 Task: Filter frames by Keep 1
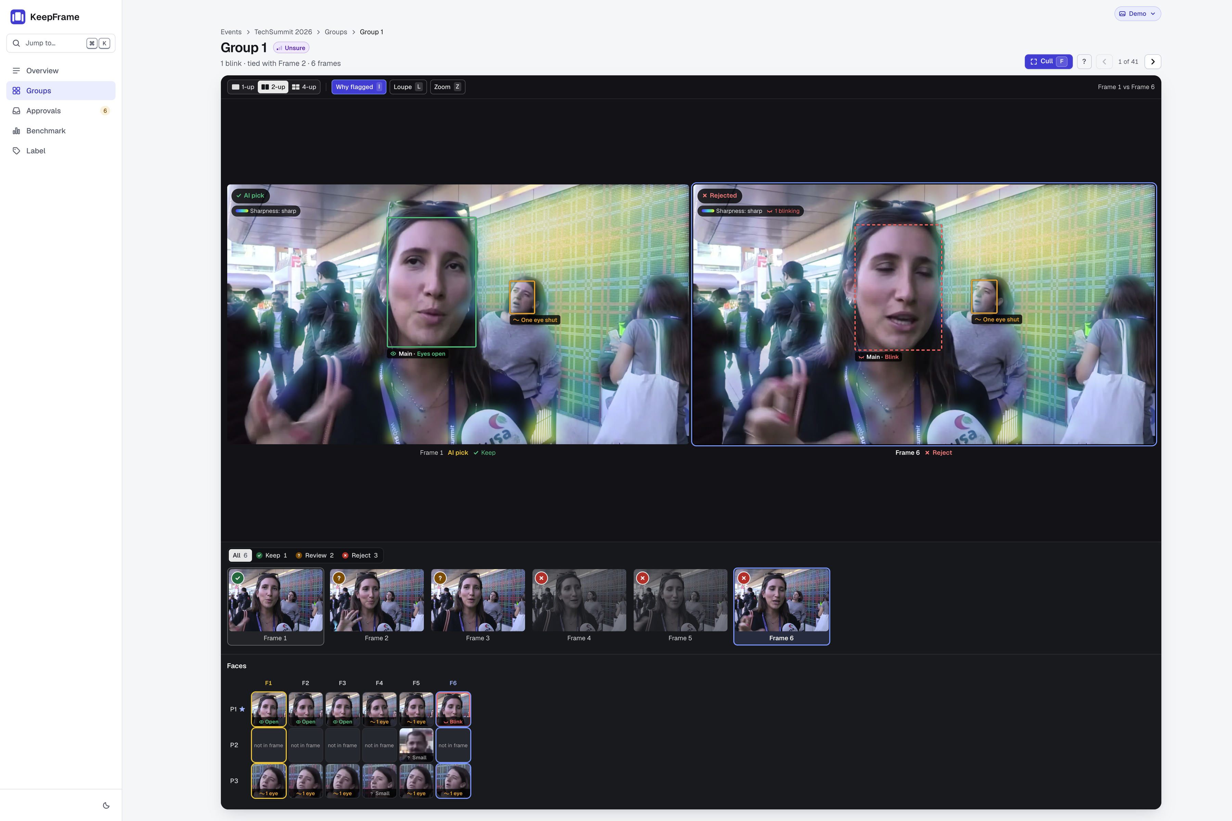click(x=272, y=556)
